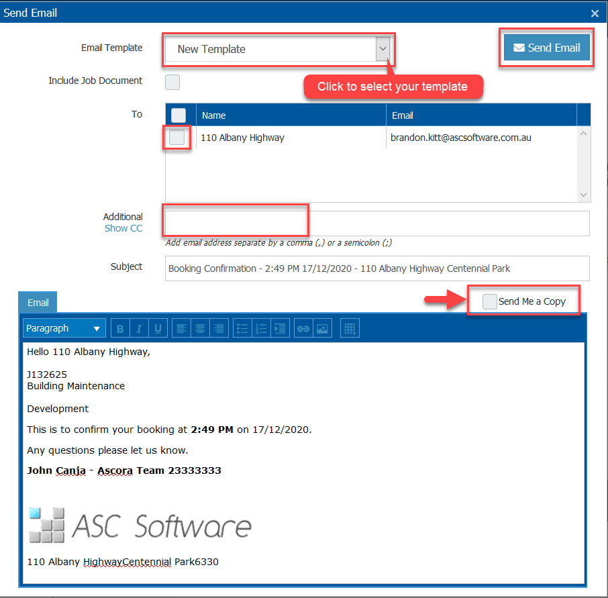This screenshot has width=608, height=598.
Task: Toggle bold formatting in editor toolbar
Action: (120, 329)
